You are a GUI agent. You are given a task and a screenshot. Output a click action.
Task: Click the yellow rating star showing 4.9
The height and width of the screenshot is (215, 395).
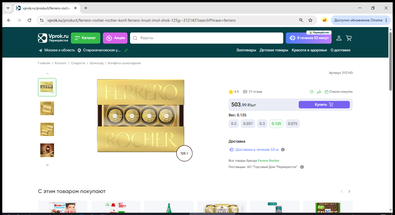click(x=231, y=92)
